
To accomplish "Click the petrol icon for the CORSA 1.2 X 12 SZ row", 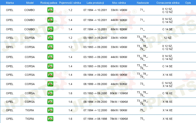I will click(50, 47).
